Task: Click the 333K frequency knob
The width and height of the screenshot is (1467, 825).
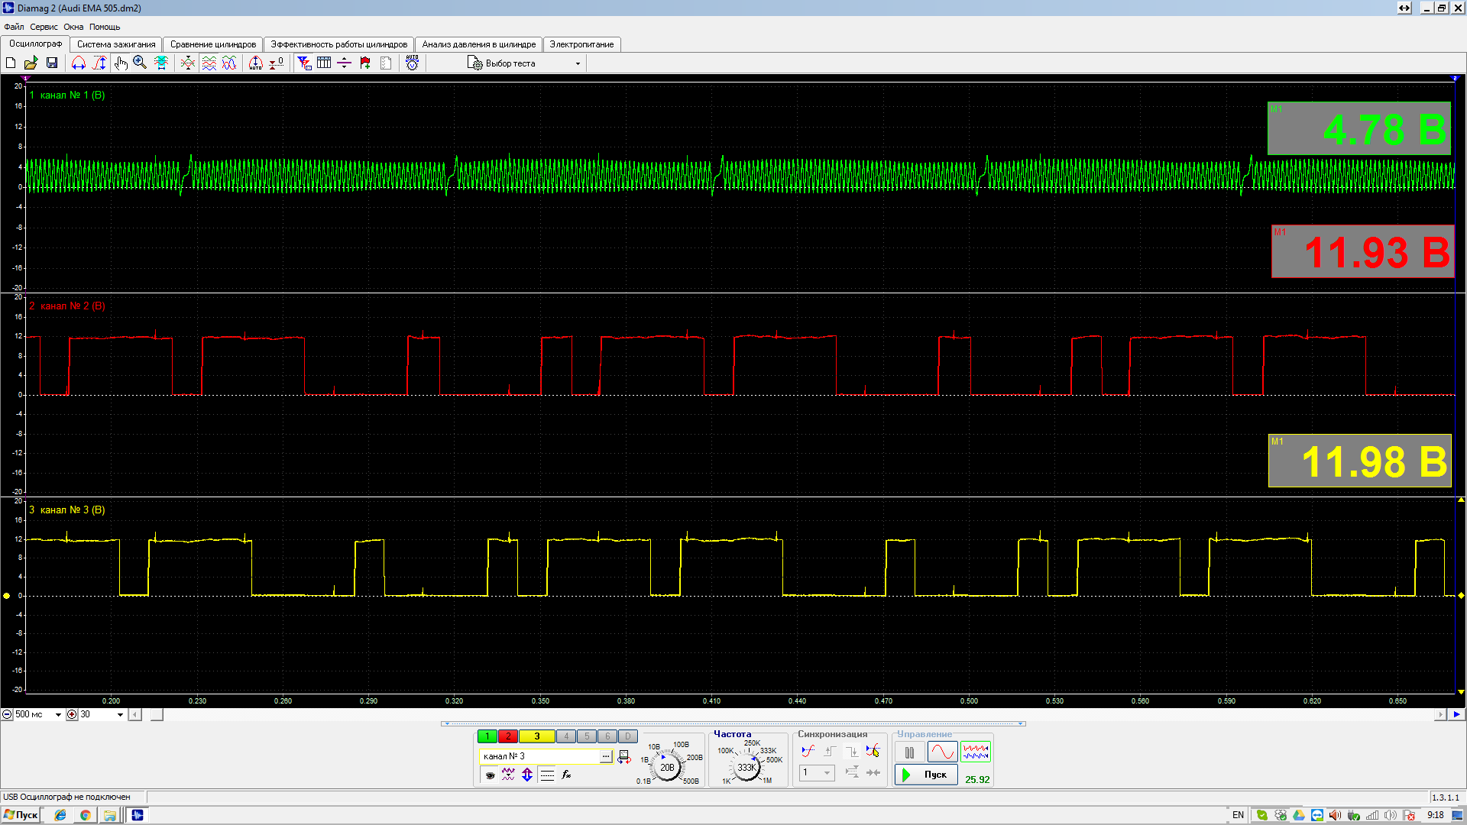Action: 746,767
